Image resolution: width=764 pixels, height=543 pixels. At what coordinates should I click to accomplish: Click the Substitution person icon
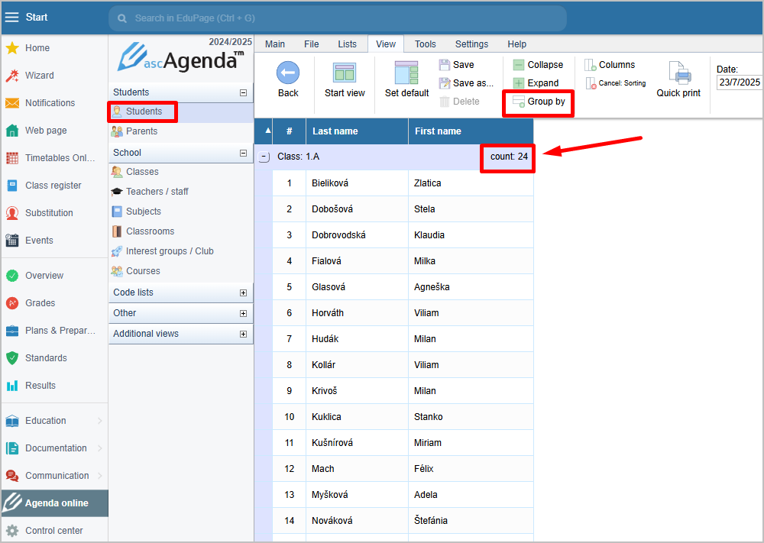click(12, 213)
